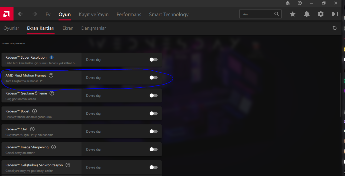Click 'Giriş gecikmesini azaltır' description

(x=21, y=99)
